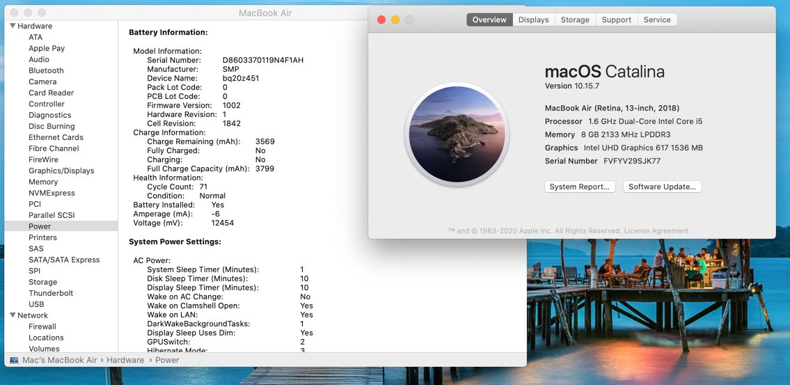
Task: Close the About This Mac window
Action: (x=381, y=19)
